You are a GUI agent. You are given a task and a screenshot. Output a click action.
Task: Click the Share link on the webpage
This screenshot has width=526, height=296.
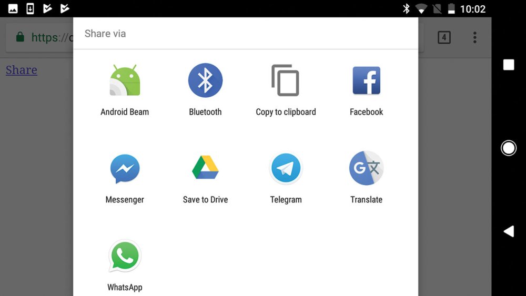22,70
